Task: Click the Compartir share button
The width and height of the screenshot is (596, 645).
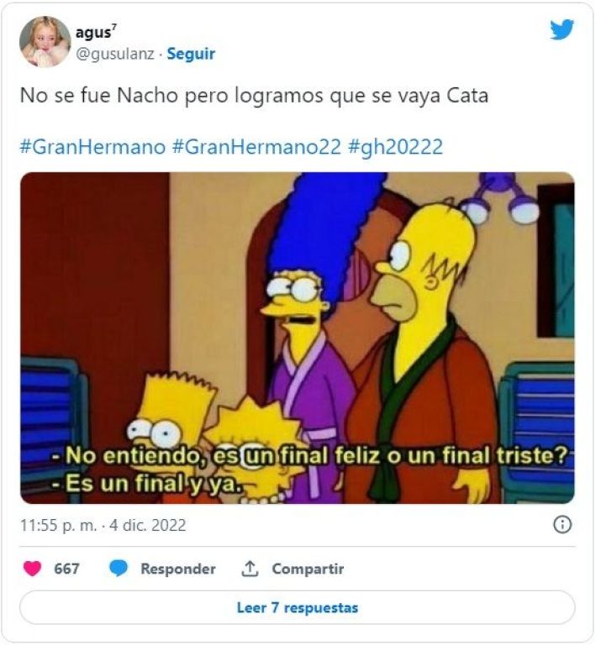Action: point(308,569)
